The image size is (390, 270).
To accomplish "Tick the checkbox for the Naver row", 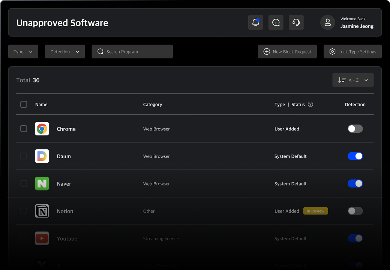I will pos(24,183).
